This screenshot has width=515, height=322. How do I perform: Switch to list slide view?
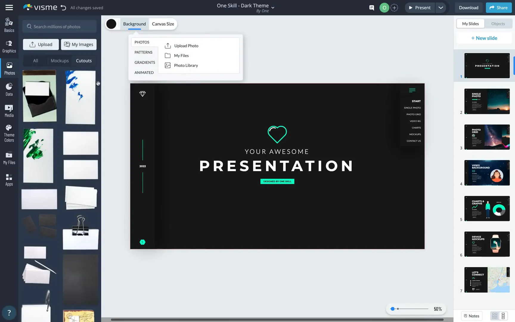pos(503,316)
